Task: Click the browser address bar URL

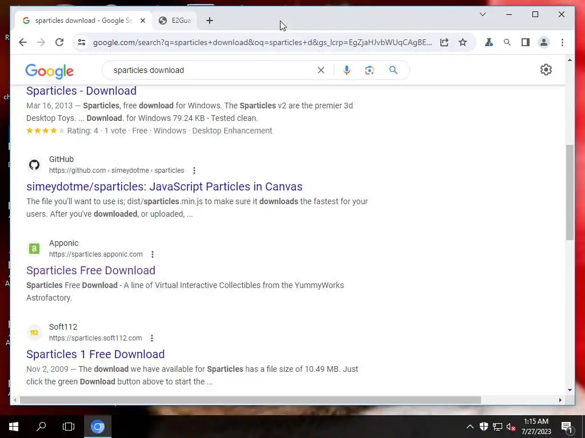Action: tap(262, 42)
